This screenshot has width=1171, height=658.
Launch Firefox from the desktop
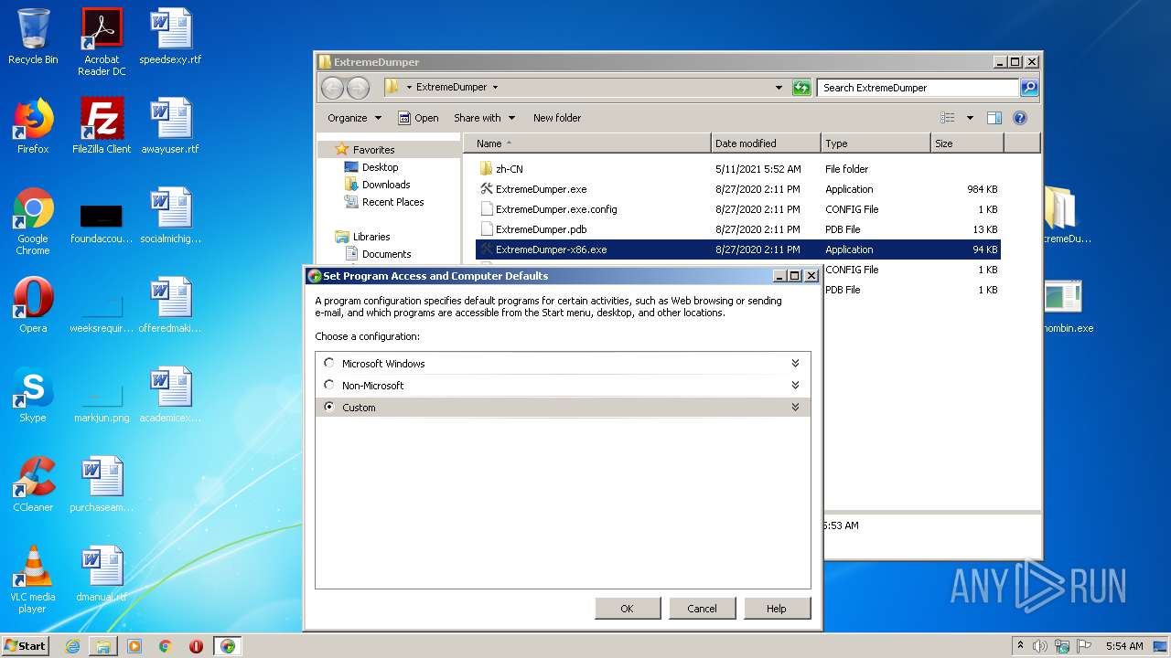pyautogui.click(x=33, y=126)
